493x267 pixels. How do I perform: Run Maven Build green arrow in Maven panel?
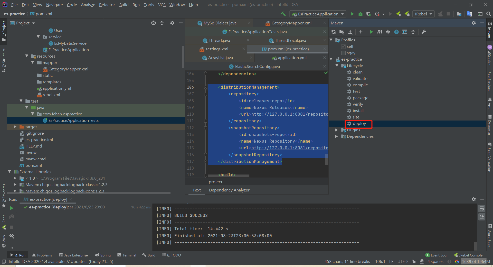click(371, 32)
